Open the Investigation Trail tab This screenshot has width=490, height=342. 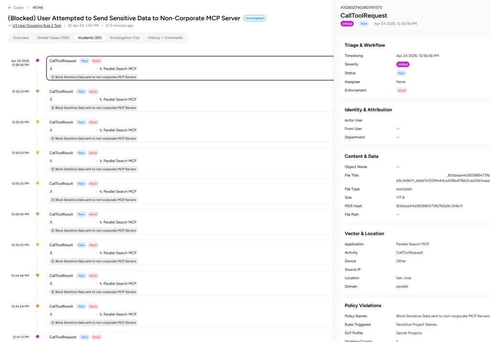125,38
